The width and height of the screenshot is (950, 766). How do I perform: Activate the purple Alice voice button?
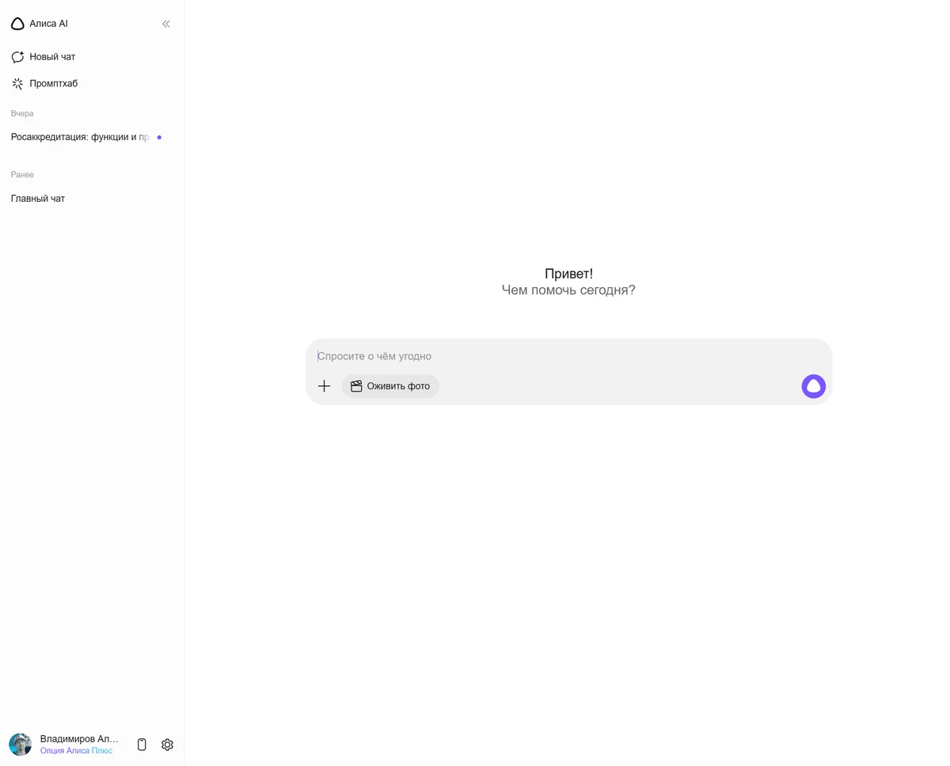[x=813, y=386]
